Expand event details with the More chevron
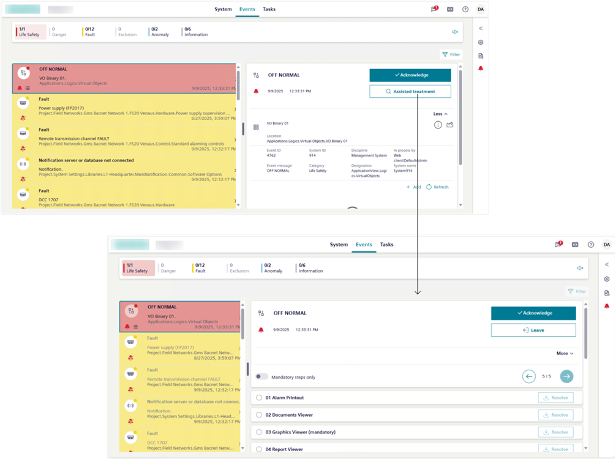Viewport: 616px width, 459px height. (565, 353)
